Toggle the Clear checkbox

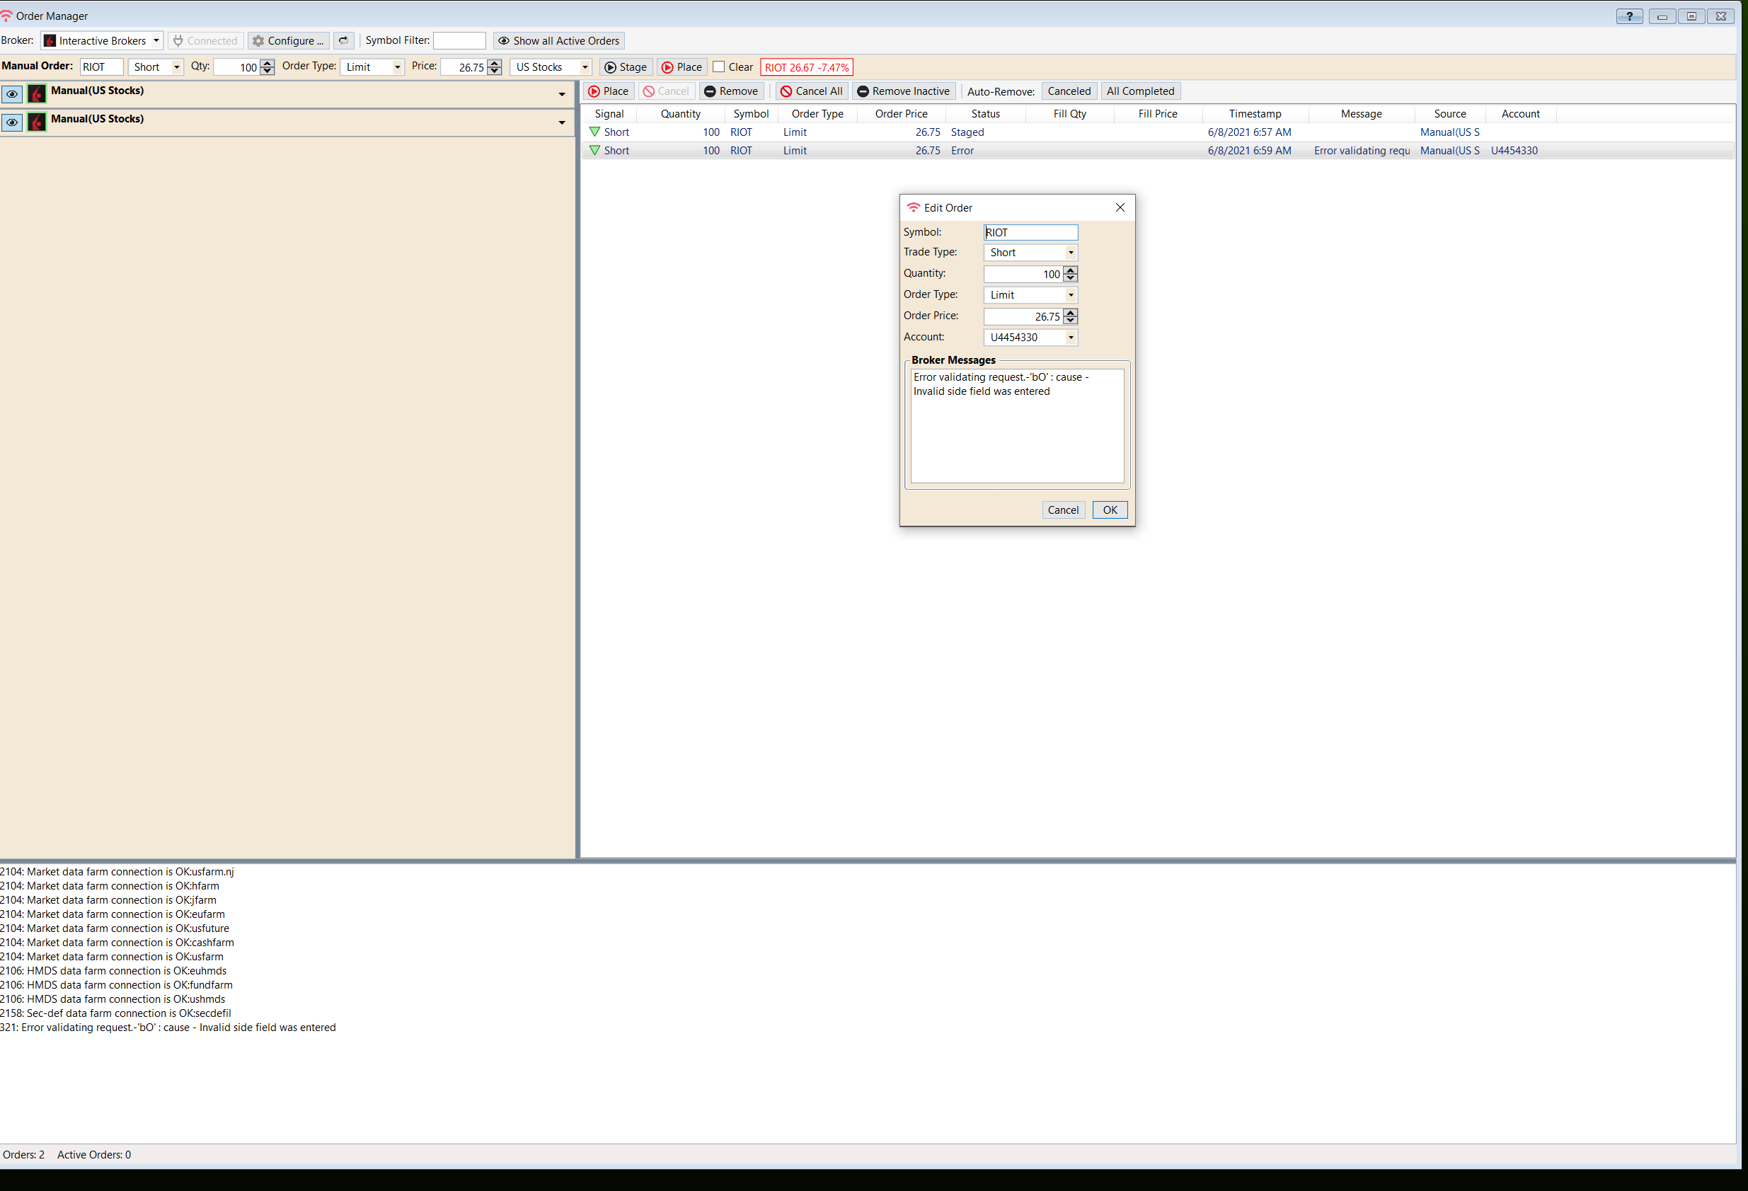[719, 67]
